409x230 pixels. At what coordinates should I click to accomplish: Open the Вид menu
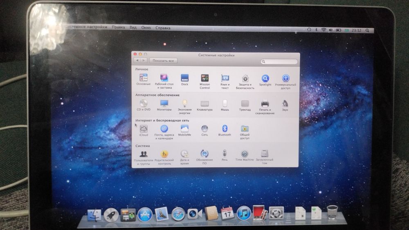coord(133,27)
